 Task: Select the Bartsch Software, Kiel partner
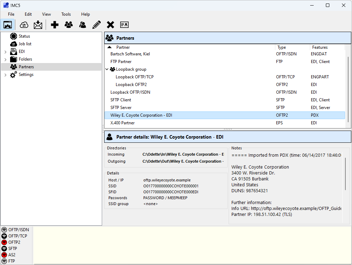point(225,54)
